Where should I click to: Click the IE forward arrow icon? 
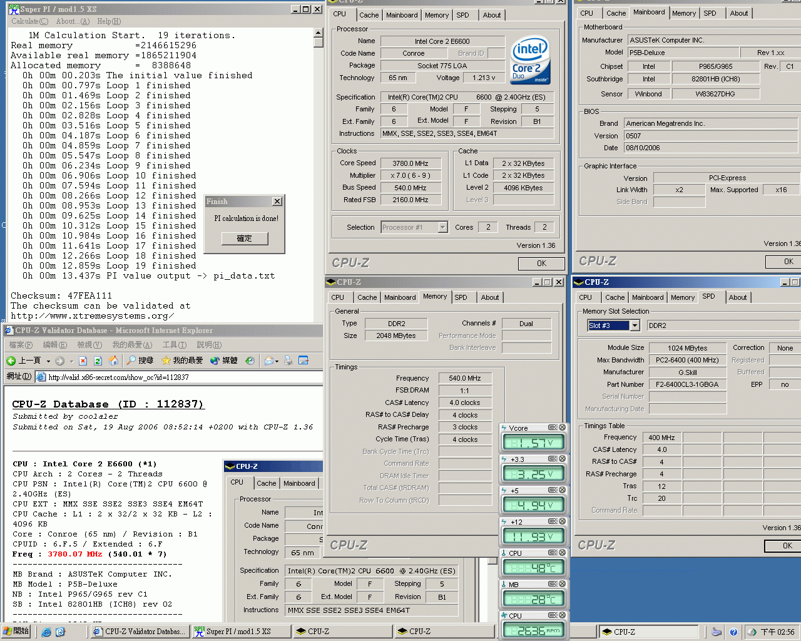[x=60, y=361]
